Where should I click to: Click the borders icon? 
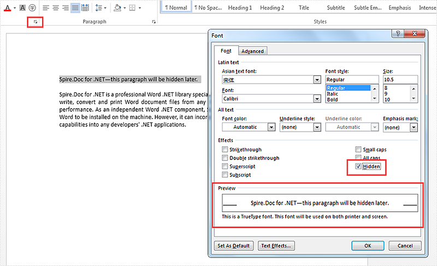click(132, 8)
